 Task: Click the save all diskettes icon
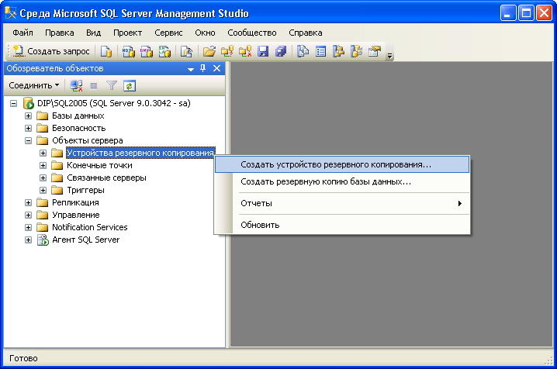[281, 51]
